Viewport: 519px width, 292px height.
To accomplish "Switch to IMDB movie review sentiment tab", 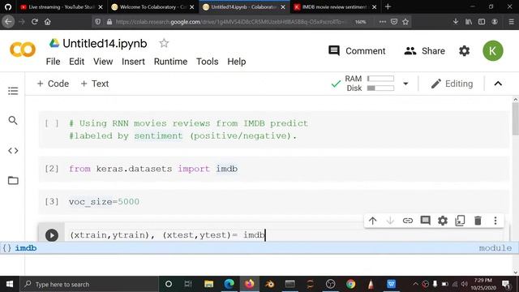I will pos(335,6).
